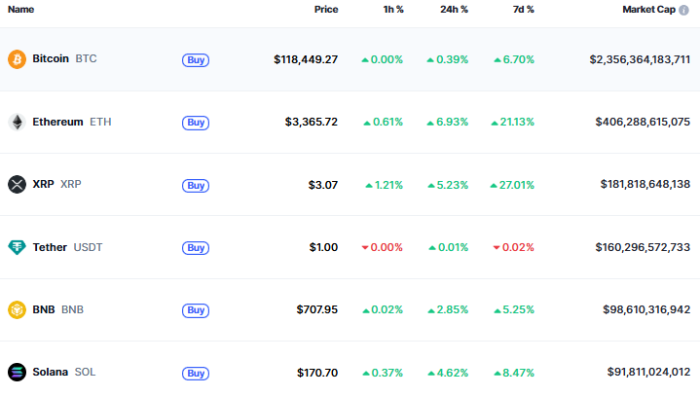Buy Bitcoin using its Buy button
This screenshot has height=396, width=700.
tap(196, 59)
